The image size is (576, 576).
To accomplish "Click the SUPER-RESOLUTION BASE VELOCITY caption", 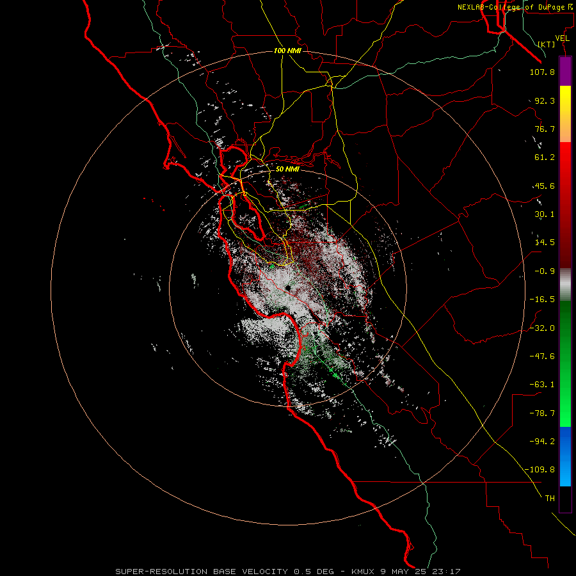I will click(202, 572).
